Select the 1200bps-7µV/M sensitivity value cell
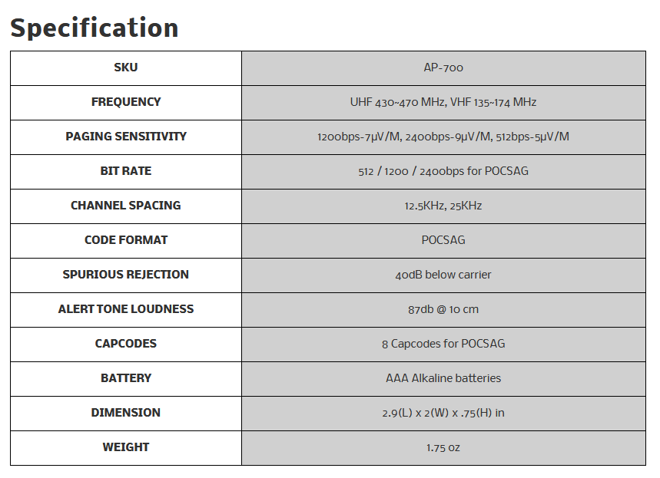 point(443,137)
